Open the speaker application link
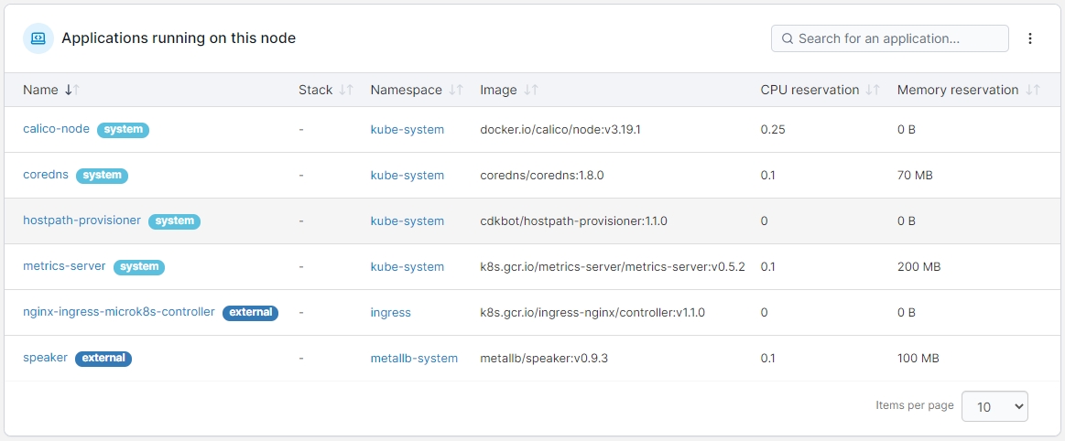1065x441 pixels. [45, 358]
